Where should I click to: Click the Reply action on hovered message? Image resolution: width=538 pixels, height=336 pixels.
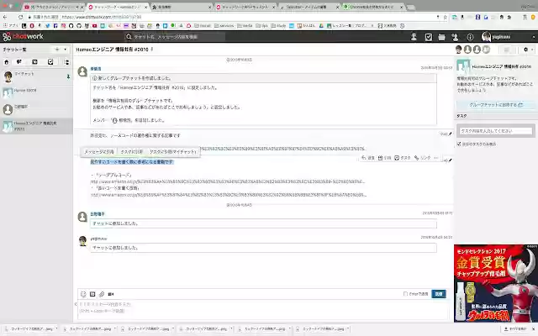[368, 158]
